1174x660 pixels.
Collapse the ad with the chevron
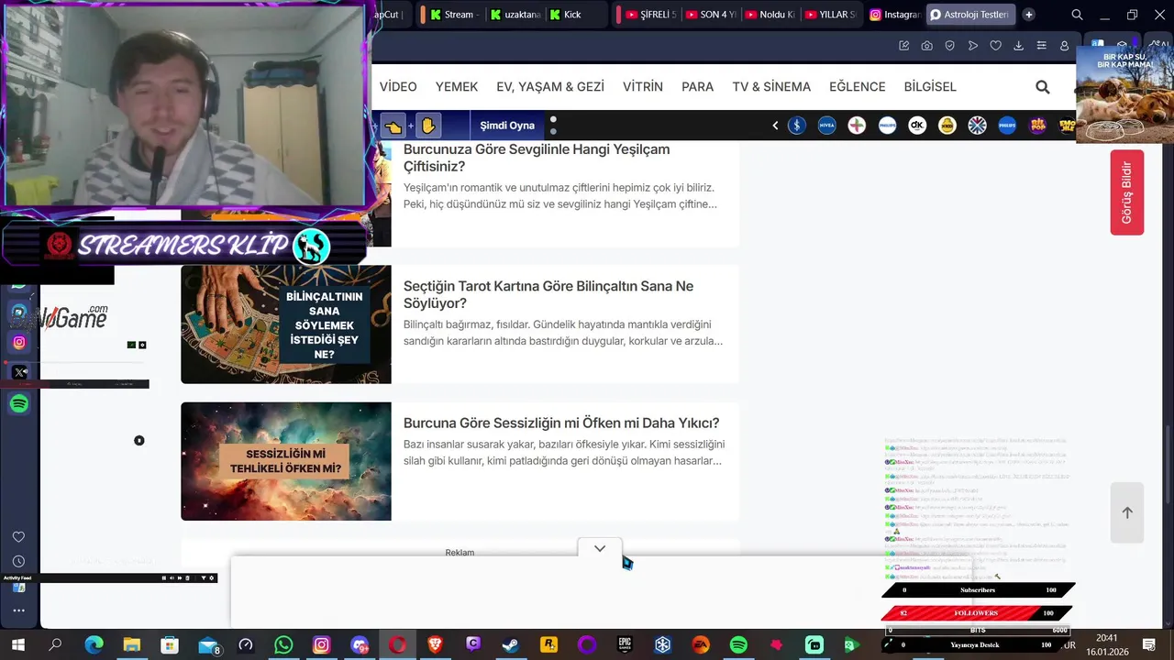(600, 548)
